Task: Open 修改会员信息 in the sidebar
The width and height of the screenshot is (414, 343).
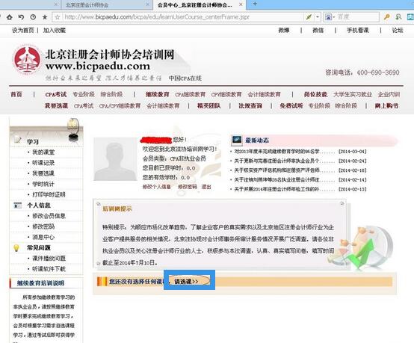Action: pyautogui.click(x=49, y=216)
